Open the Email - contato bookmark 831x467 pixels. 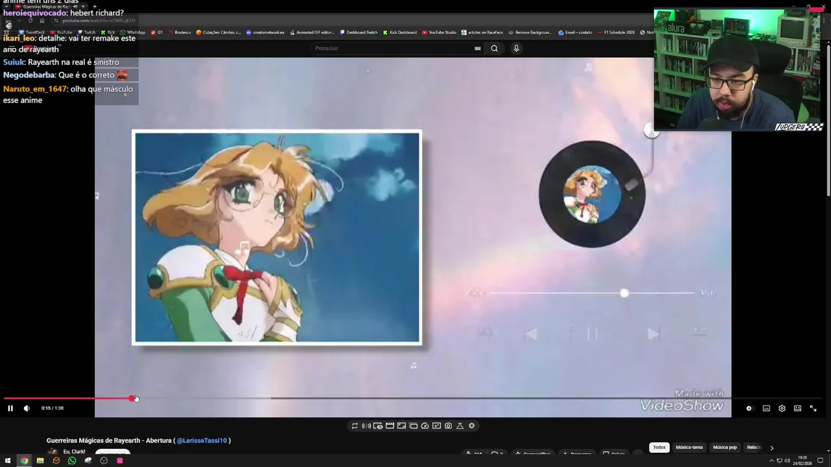[575, 32]
